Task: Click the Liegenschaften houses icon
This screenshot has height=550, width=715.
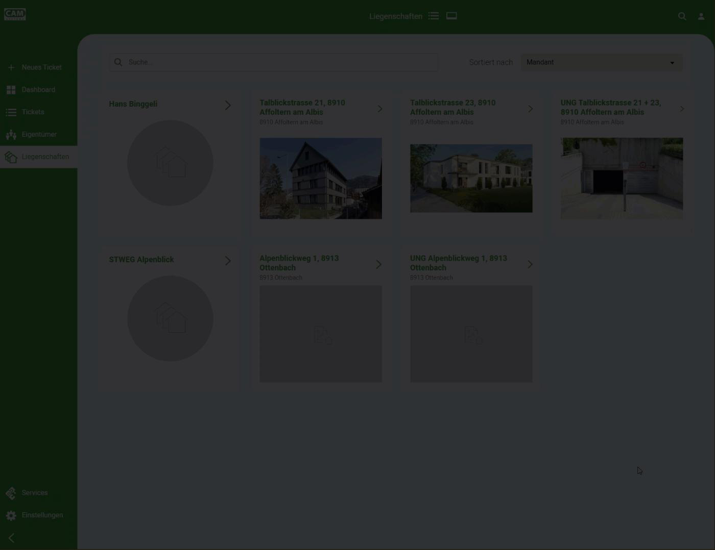Action: coord(11,157)
